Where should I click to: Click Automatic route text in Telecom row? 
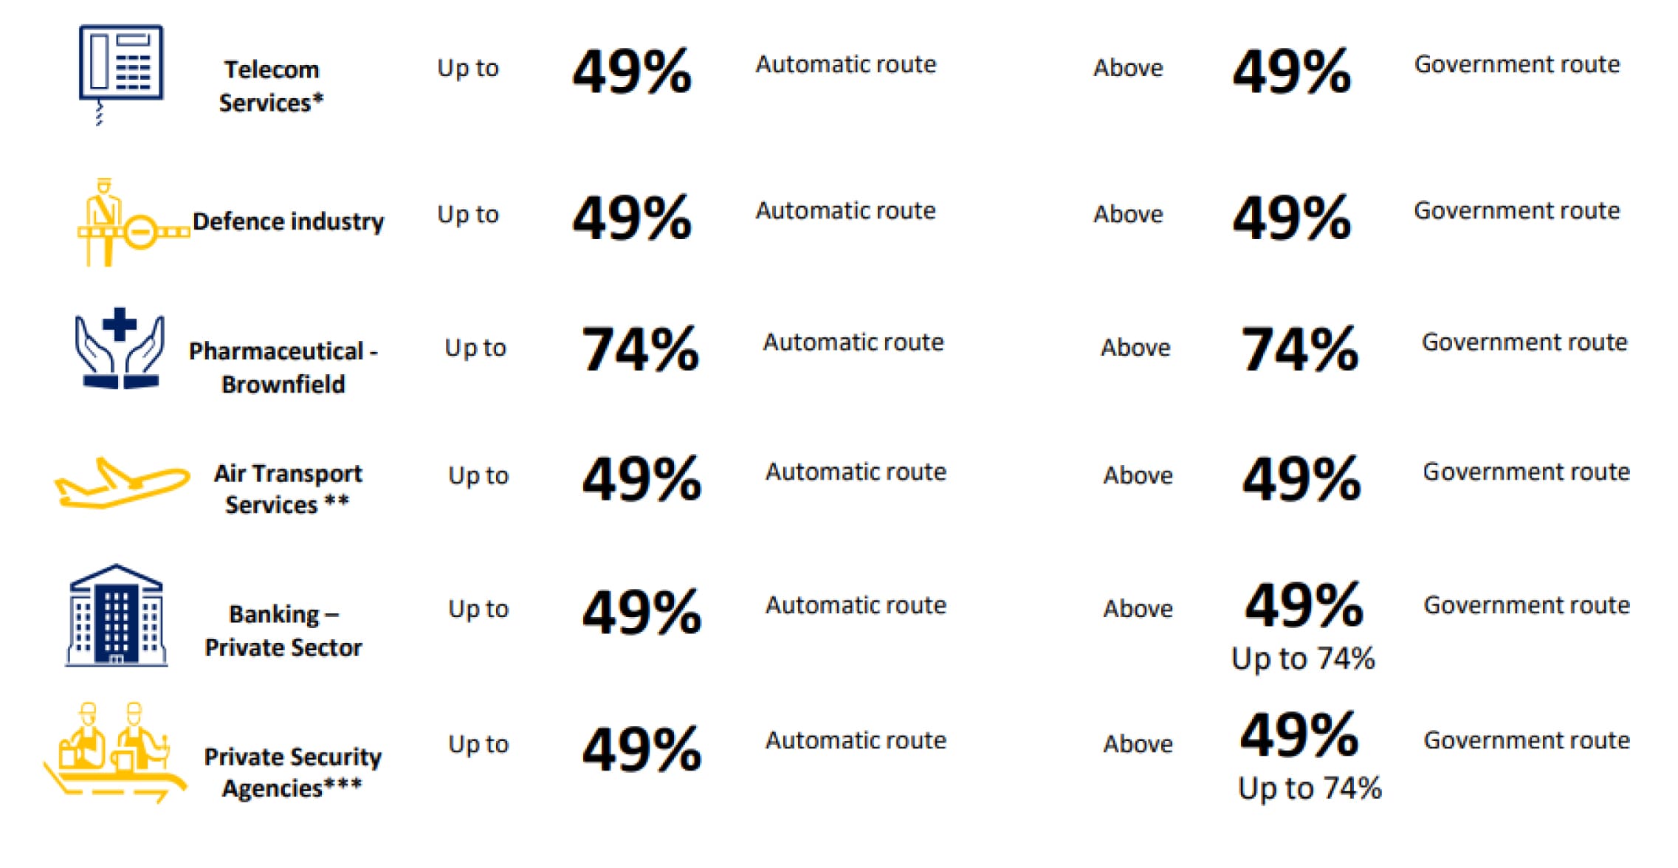[846, 64]
